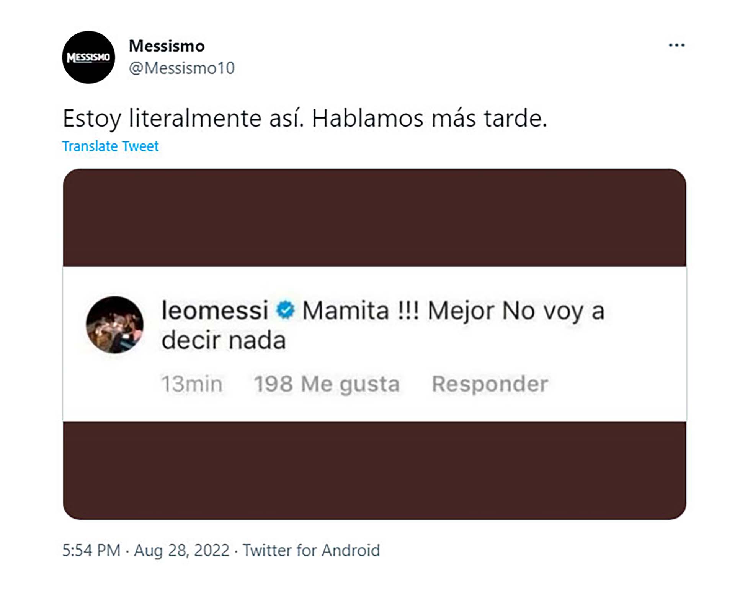Click the Aug 28, 2022 date
The width and height of the screenshot is (735, 613).
pos(181,551)
